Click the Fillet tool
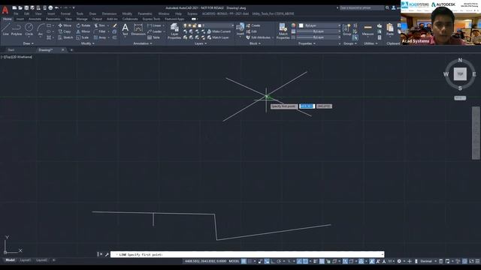Viewport: 481px width, 270px height. (x=100, y=31)
